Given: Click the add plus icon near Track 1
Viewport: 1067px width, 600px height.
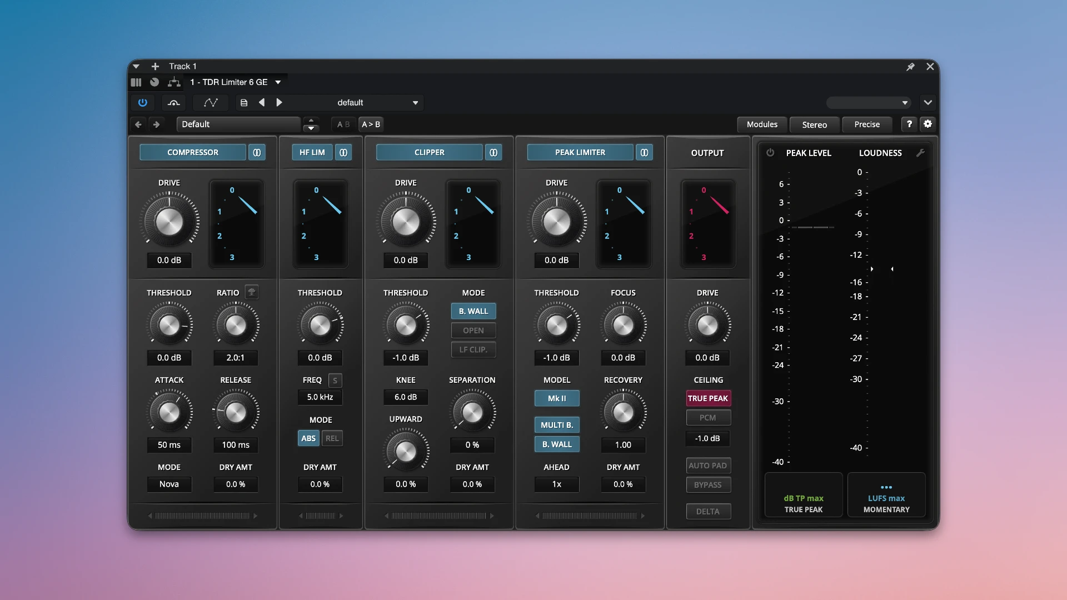Looking at the screenshot, I should pyautogui.click(x=155, y=67).
